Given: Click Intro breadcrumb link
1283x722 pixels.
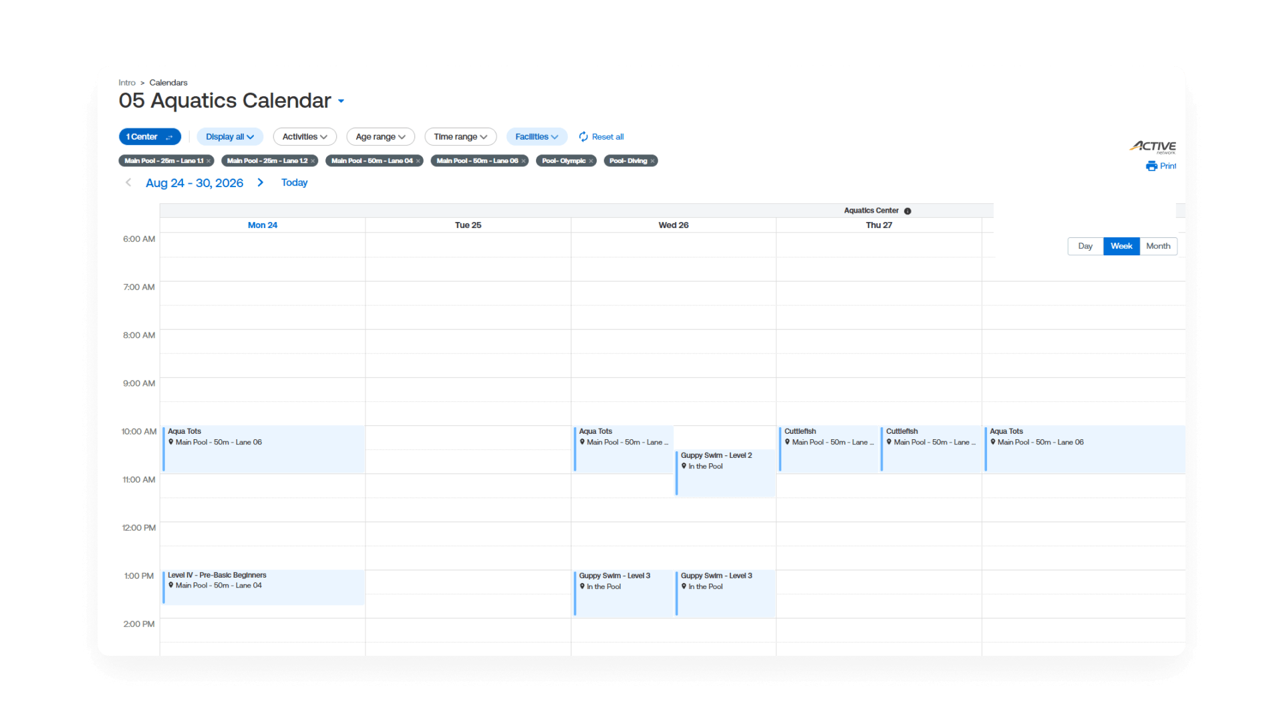Looking at the screenshot, I should pos(127,83).
